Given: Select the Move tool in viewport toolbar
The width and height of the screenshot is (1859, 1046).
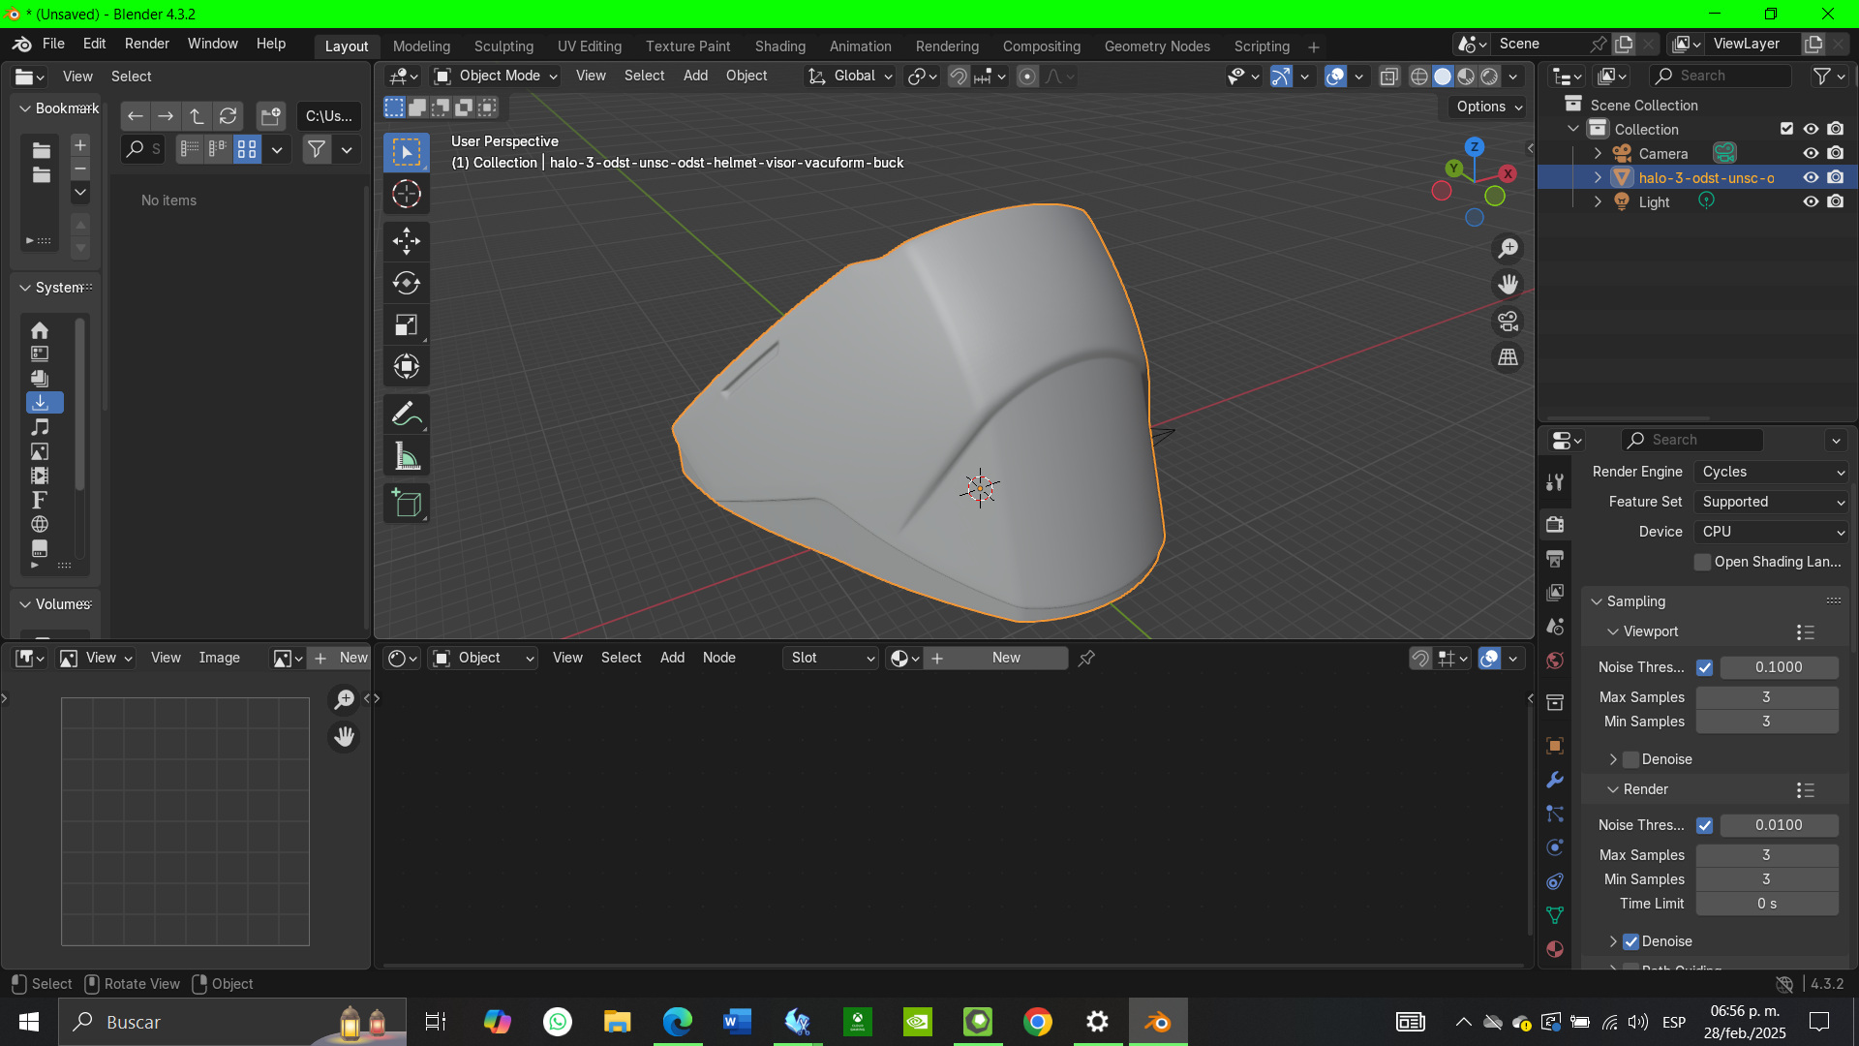Looking at the screenshot, I should click(x=407, y=241).
